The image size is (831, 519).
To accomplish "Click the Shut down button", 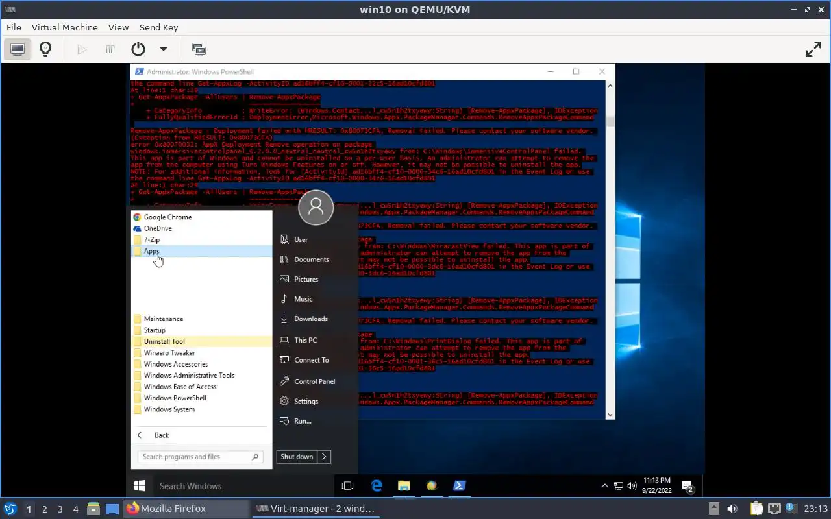I will click(297, 457).
